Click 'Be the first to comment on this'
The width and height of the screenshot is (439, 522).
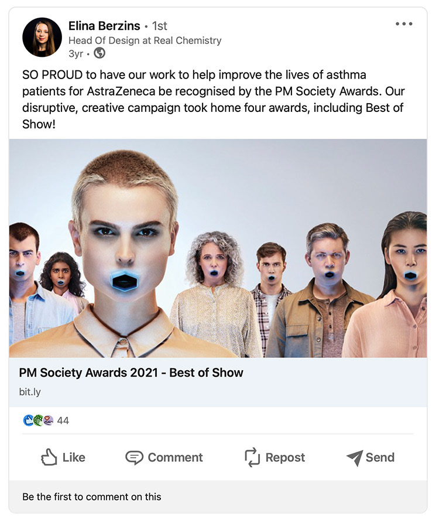point(92,497)
